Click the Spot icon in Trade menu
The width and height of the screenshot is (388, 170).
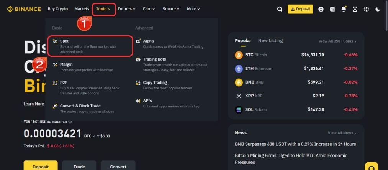[55, 41]
